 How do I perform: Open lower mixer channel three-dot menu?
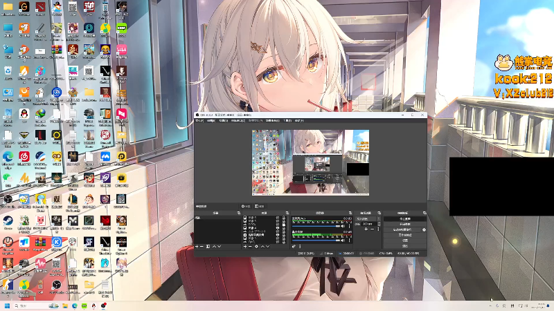[350, 241]
